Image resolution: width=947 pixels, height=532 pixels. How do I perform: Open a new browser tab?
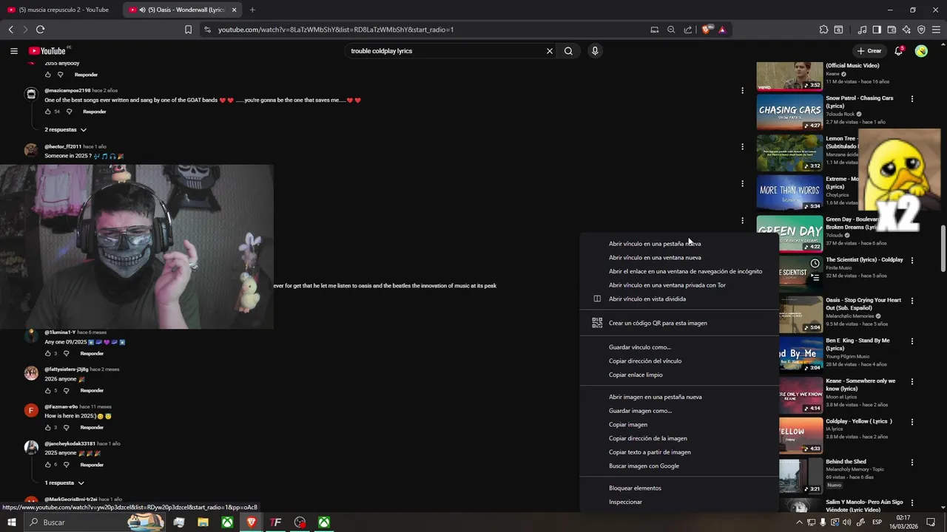pyautogui.click(x=252, y=10)
